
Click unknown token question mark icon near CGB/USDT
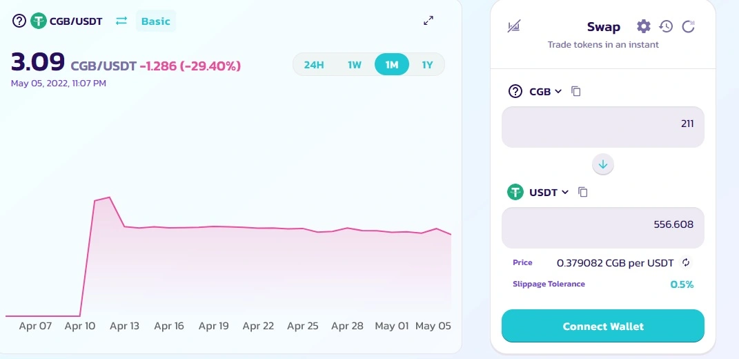pos(19,21)
